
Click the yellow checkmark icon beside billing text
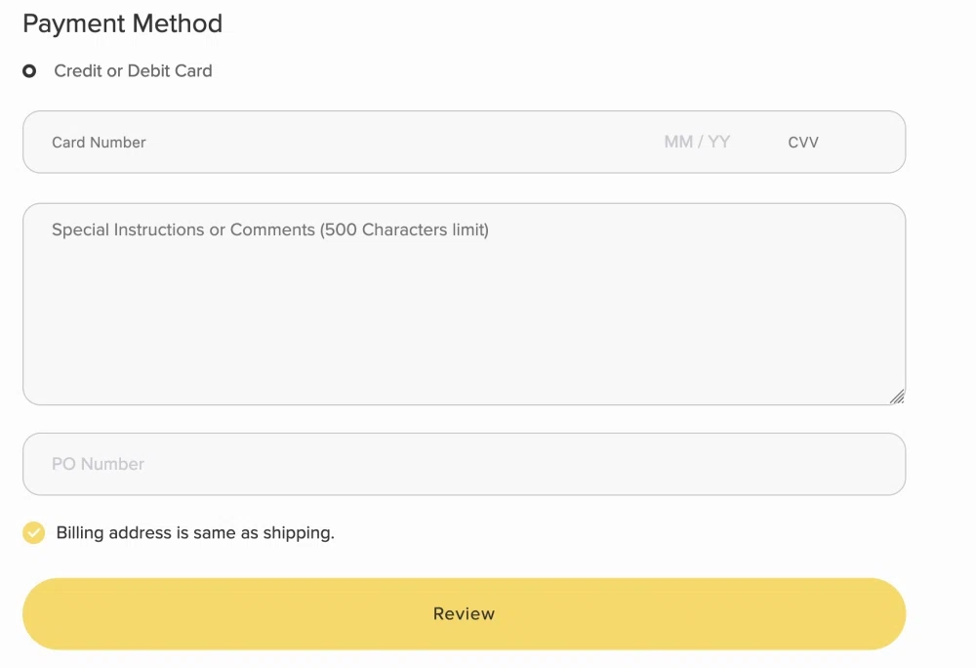click(x=33, y=533)
